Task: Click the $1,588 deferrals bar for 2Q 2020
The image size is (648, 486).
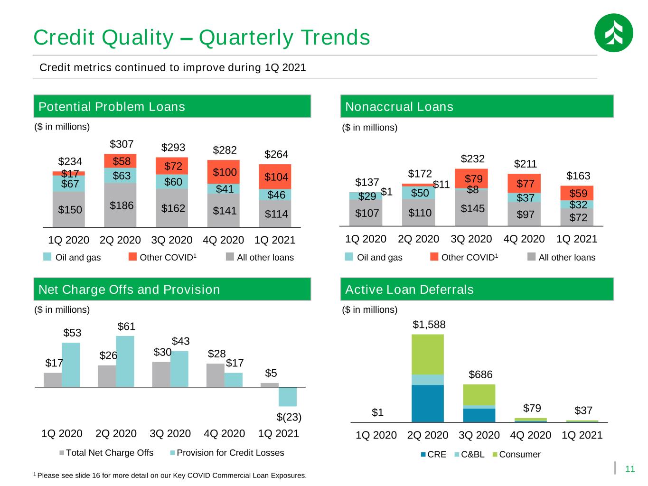Action: pyautogui.click(x=428, y=378)
